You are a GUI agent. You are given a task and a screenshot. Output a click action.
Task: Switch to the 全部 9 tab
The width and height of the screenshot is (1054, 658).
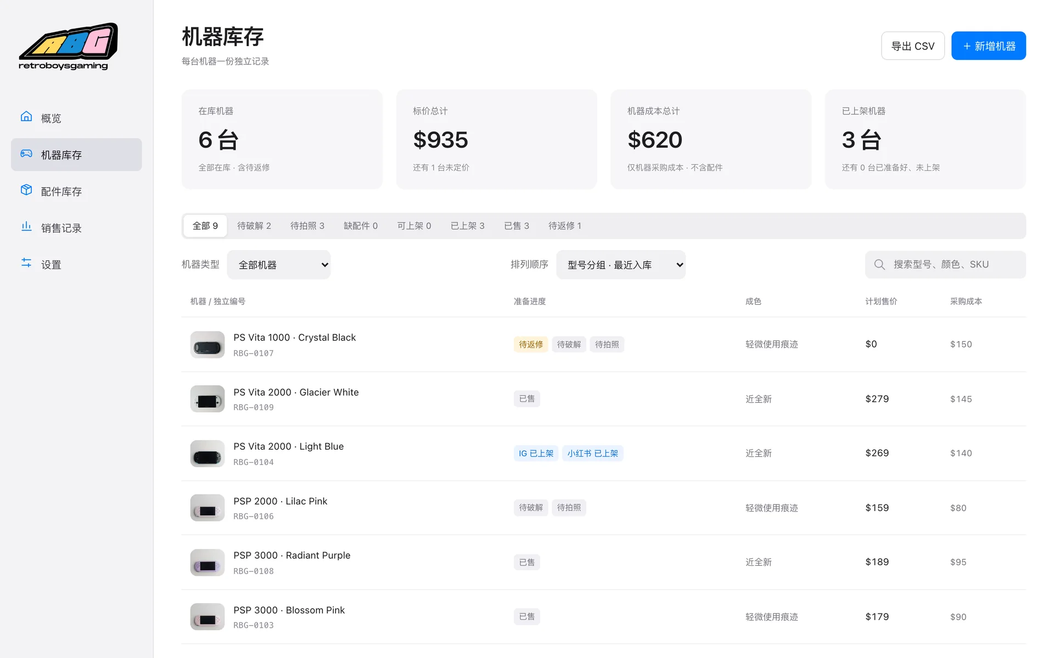(205, 226)
